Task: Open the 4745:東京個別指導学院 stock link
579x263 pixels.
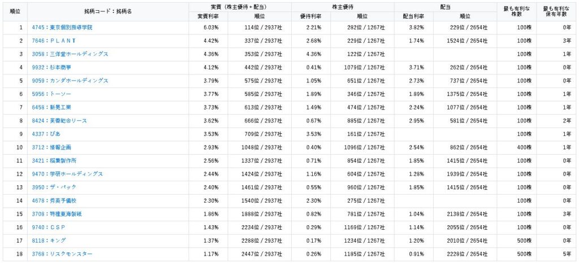Action: tap(62, 27)
